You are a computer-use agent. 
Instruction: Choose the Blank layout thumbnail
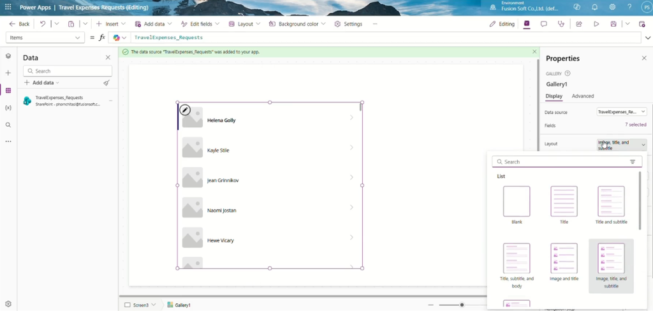pyautogui.click(x=517, y=205)
